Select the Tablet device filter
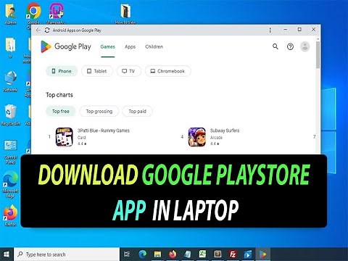 [x=97, y=71]
